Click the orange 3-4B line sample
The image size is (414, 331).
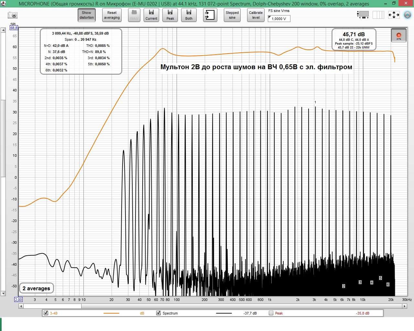click(111, 313)
